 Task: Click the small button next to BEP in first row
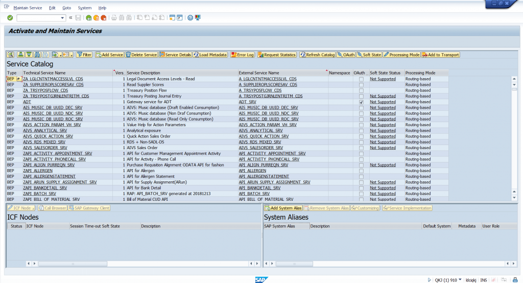(19, 79)
